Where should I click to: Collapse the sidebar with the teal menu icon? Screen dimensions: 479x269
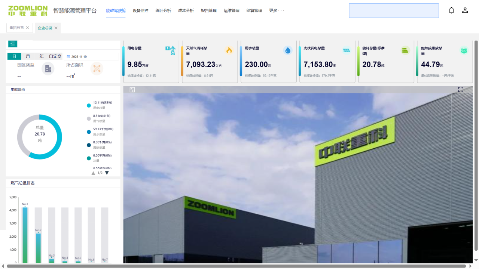[x=13, y=44]
